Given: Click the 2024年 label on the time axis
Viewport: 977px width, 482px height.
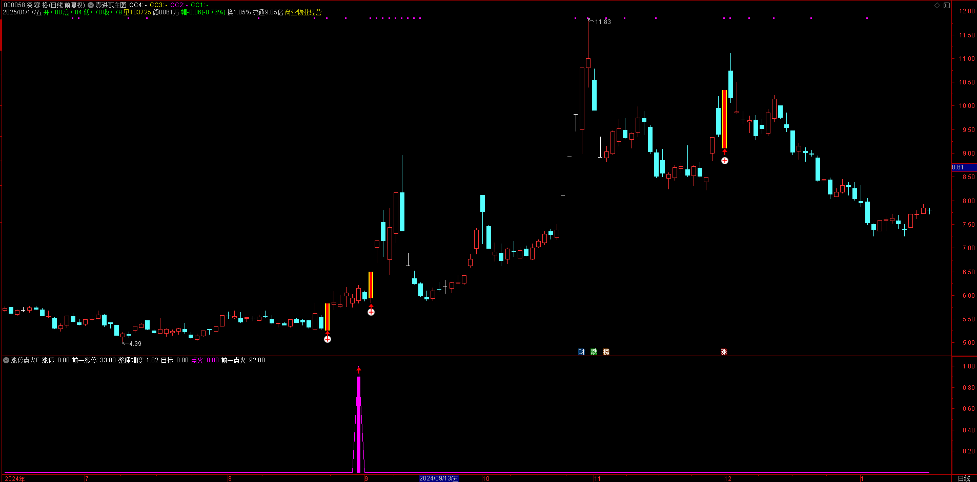Looking at the screenshot, I should click(15, 479).
